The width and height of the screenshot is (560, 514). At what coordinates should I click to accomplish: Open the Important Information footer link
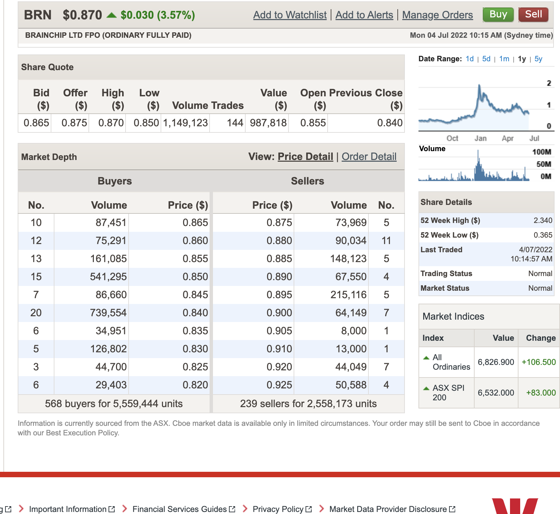pyautogui.click(x=68, y=509)
